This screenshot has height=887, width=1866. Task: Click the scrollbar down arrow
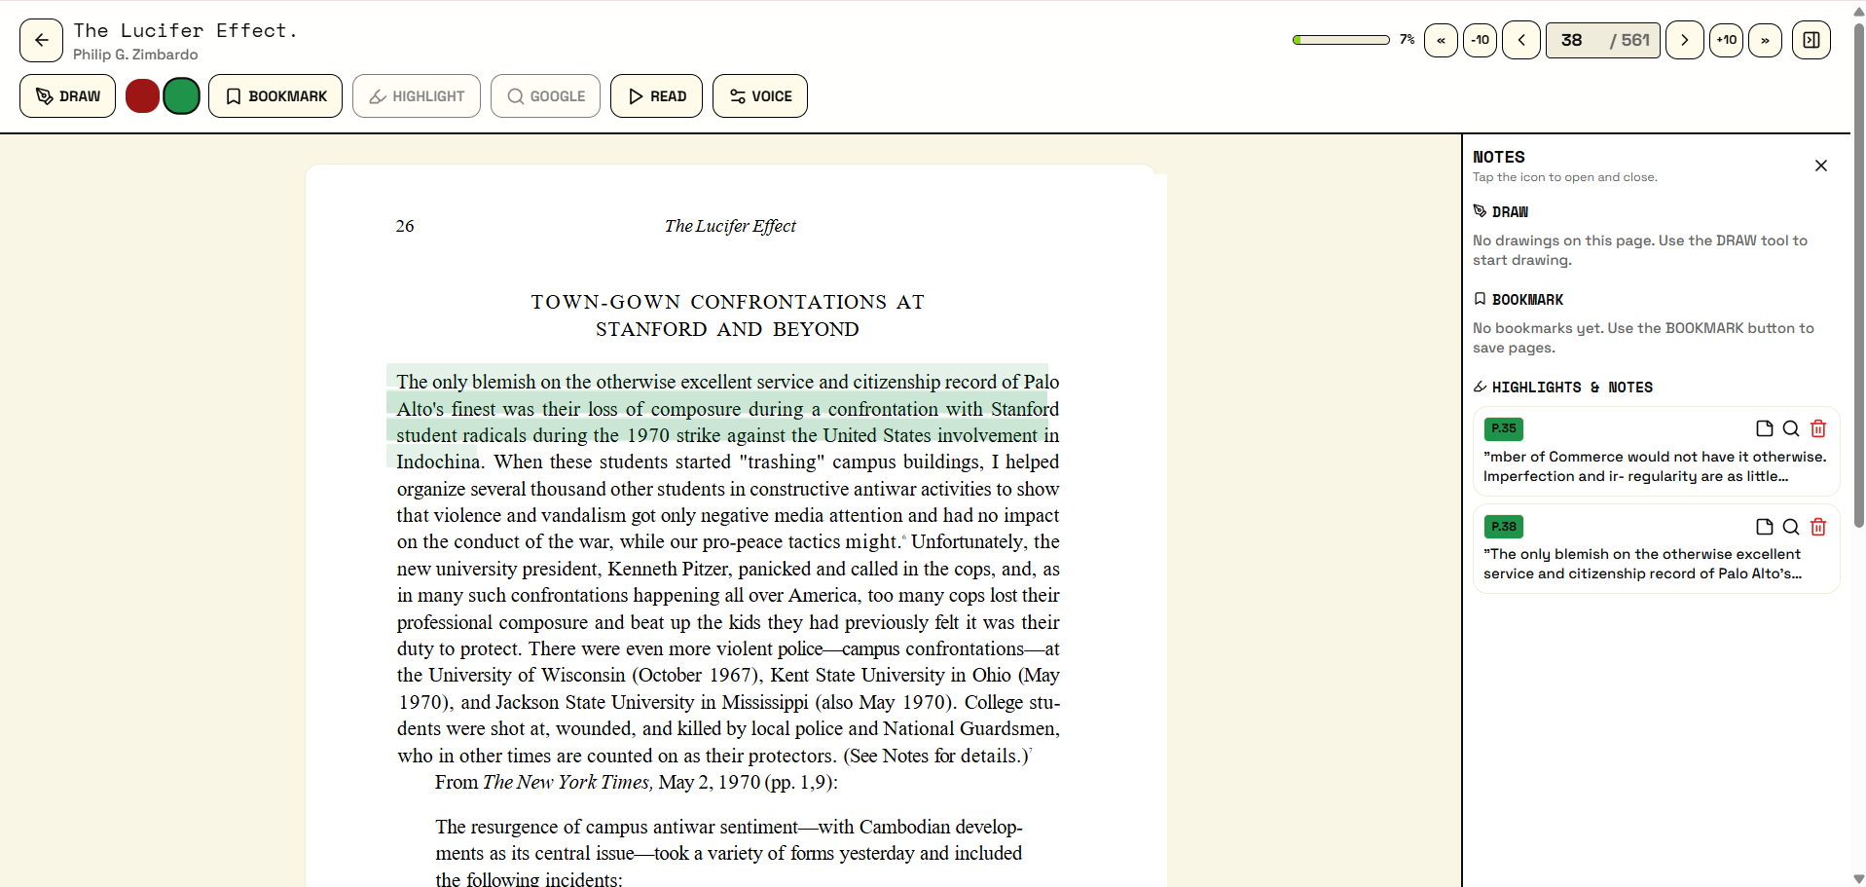click(1858, 878)
